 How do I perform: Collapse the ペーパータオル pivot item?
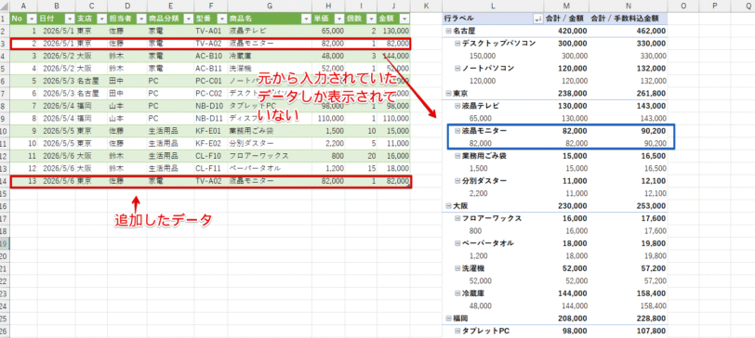click(x=457, y=243)
